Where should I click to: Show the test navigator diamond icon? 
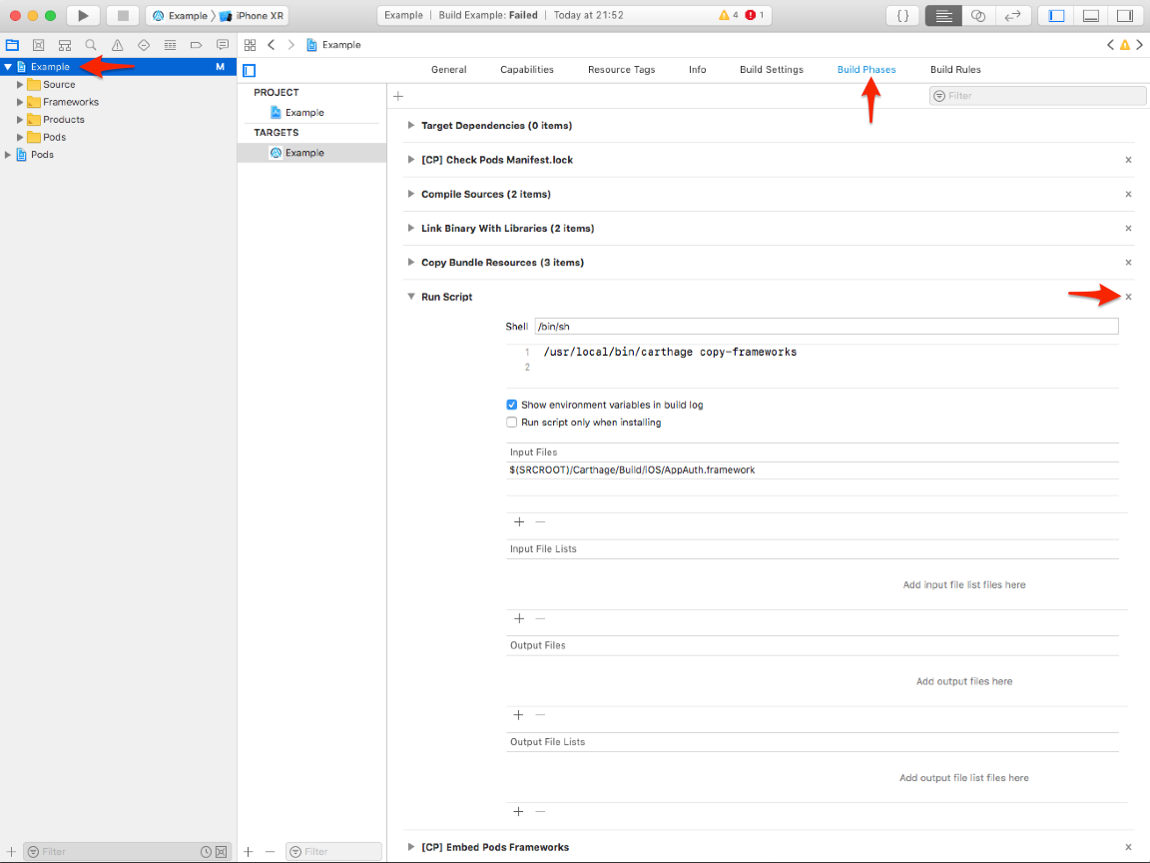point(144,45)
